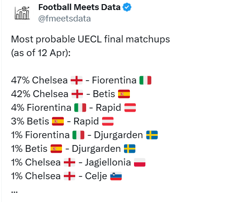Click Sweden flag on 1% Betis line
Image resolution: width=237 pixels, height=202 pixels.
129,149
